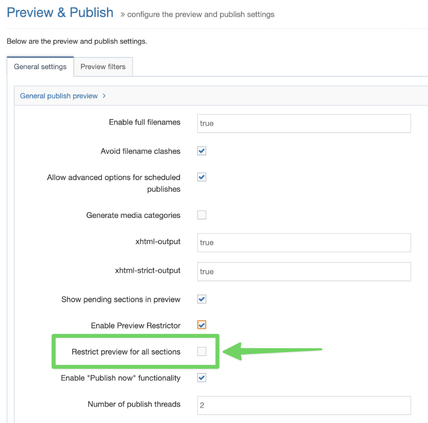Screen dimensions: 428x423
Task: Disable advanced options for scheduled publishes checkbox
Action: 202,177
